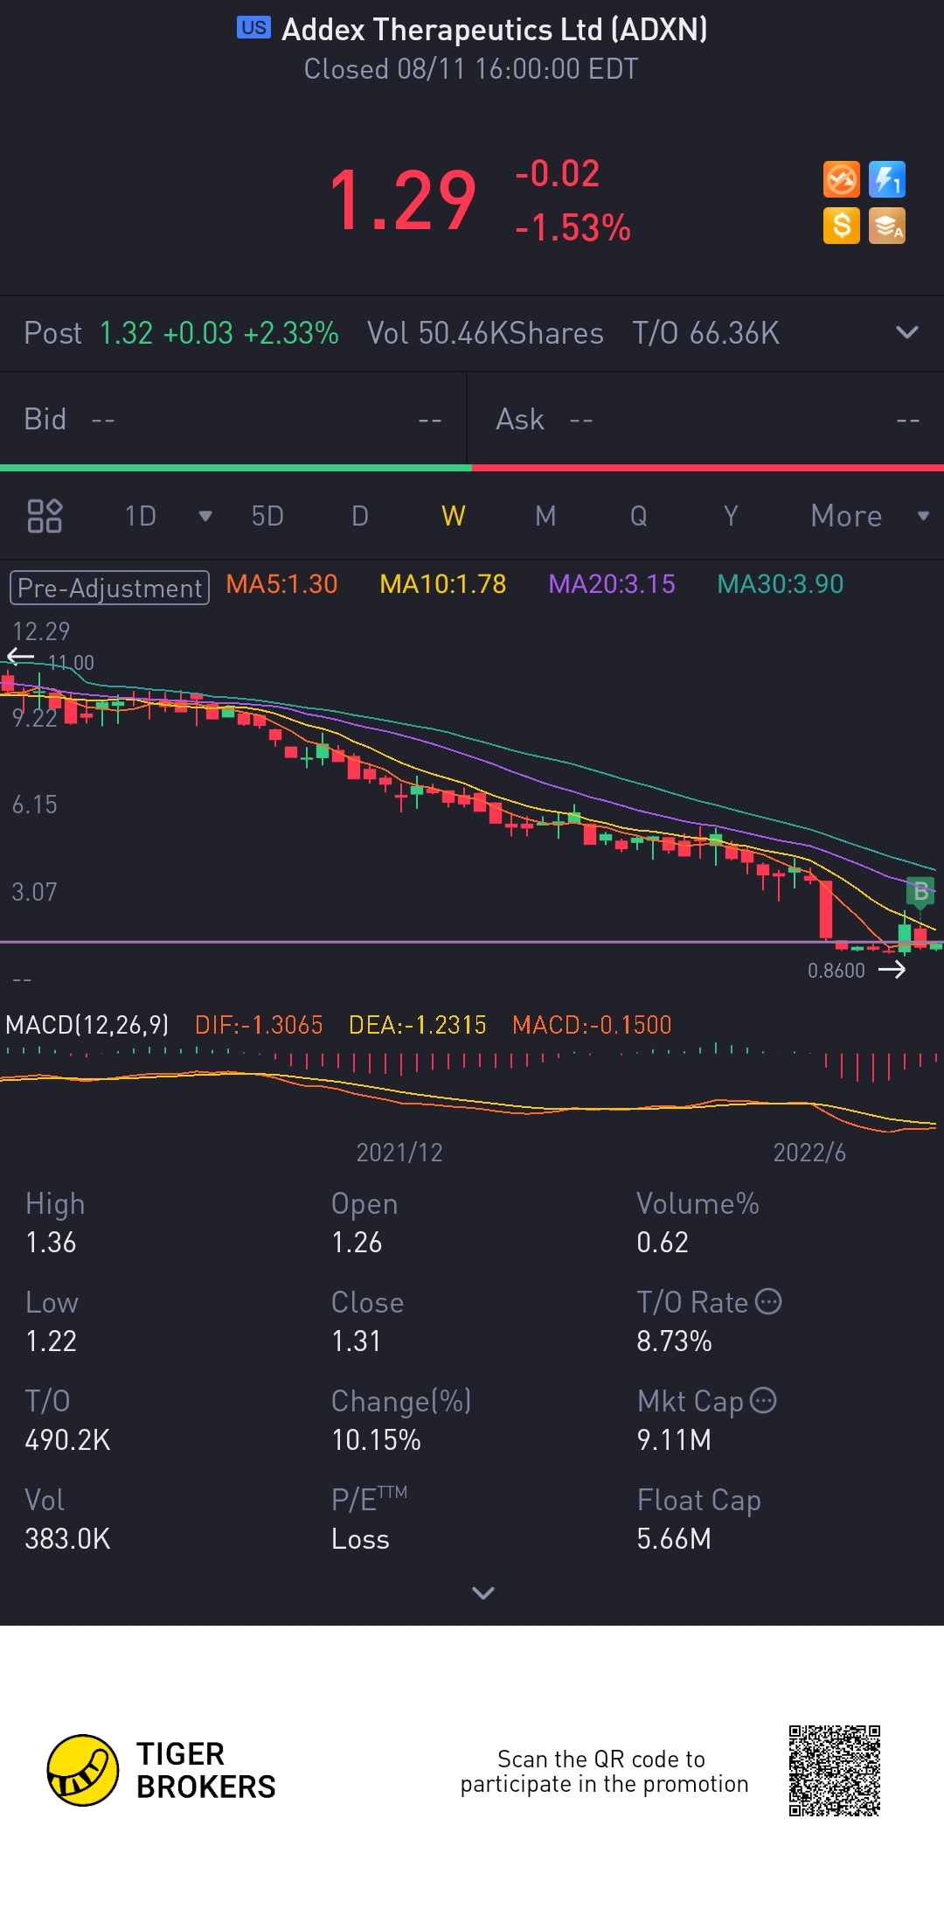Viewport: 944px width, 1916px height.
Task: Tap the -1.53% change value
Action: [573, 228]
